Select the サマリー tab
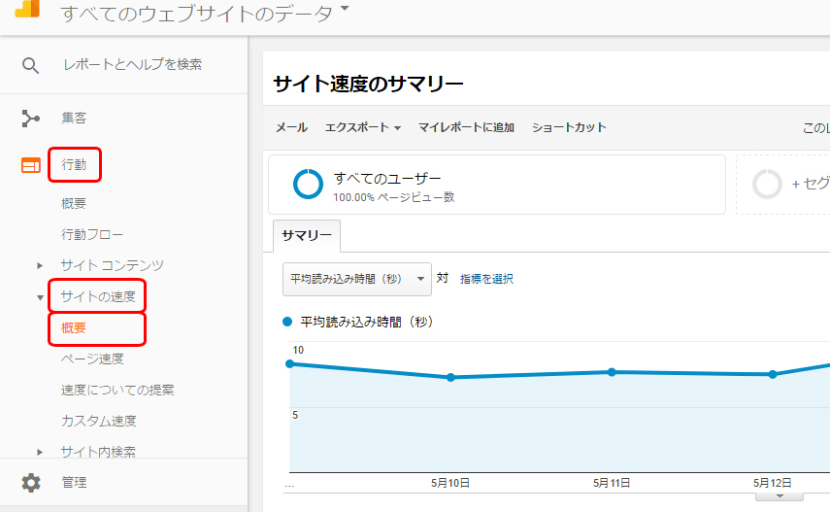The image size is (830, 512). tap(307, 235)
